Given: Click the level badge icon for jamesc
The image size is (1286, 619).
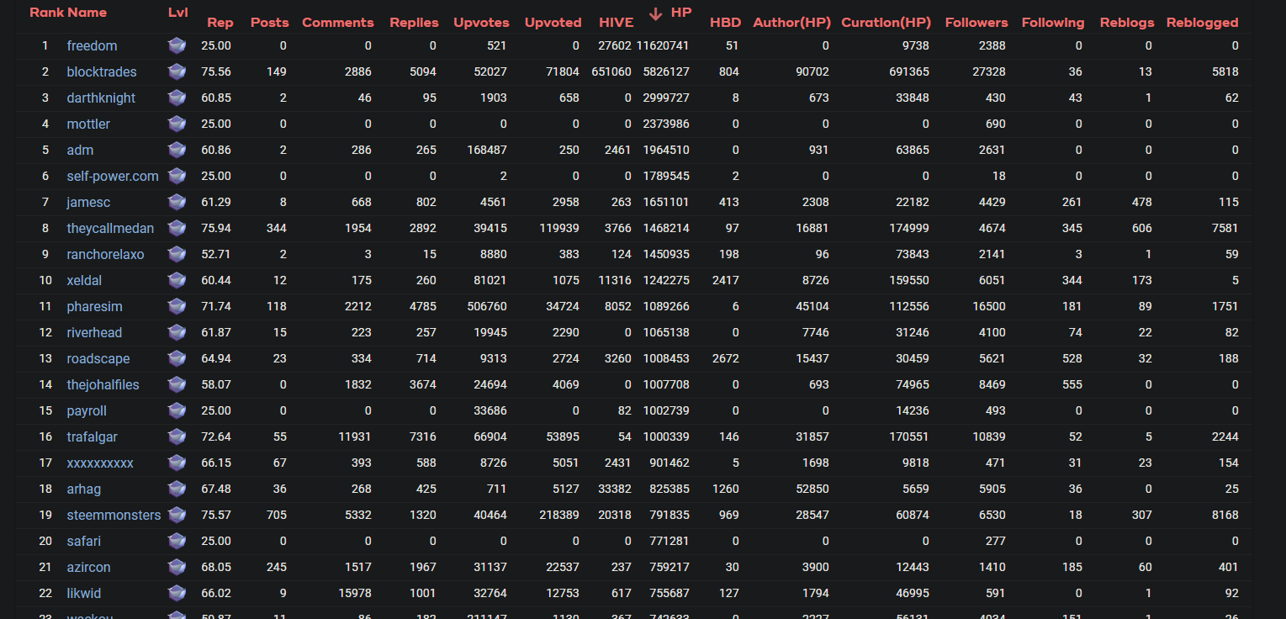Looking at the screenshot, I should coord(177,202).
